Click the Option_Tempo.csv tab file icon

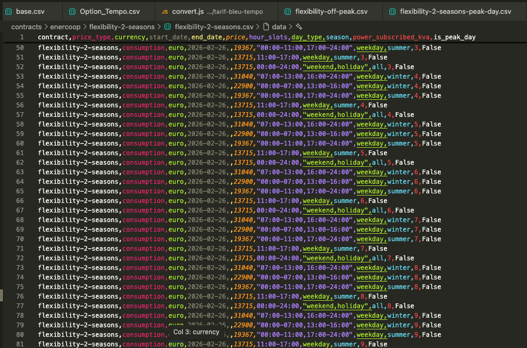[x=72, y=12]
